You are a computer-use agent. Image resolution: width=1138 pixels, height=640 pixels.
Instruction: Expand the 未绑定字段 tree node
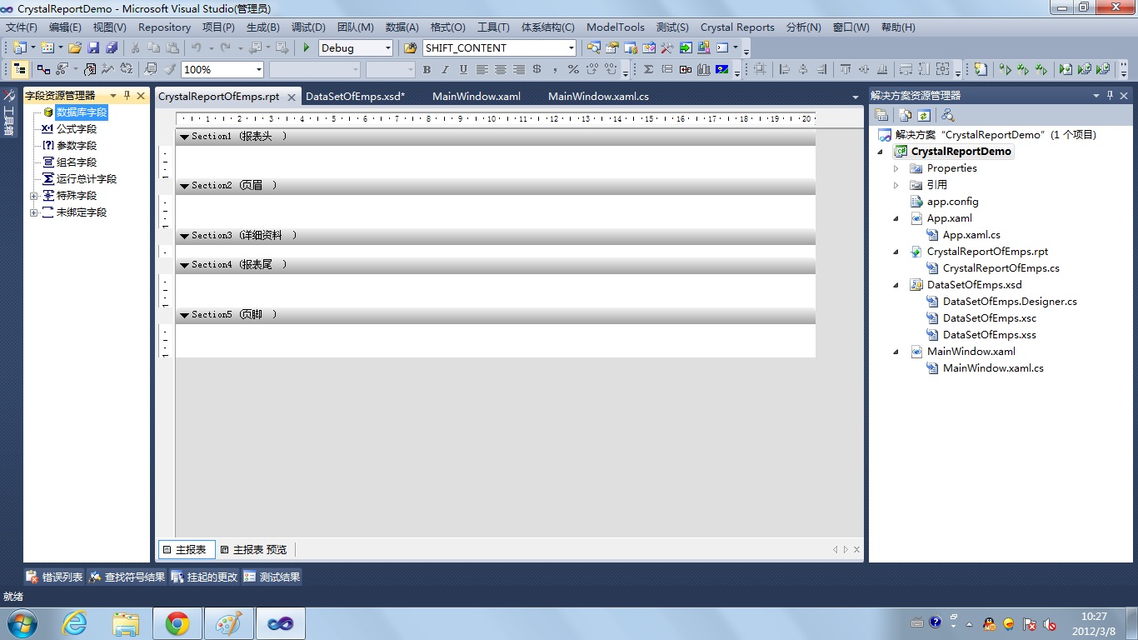click(34, 212)
